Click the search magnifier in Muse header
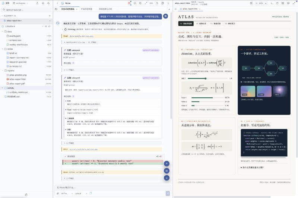298x198 pixels. (x=157, y=3)
